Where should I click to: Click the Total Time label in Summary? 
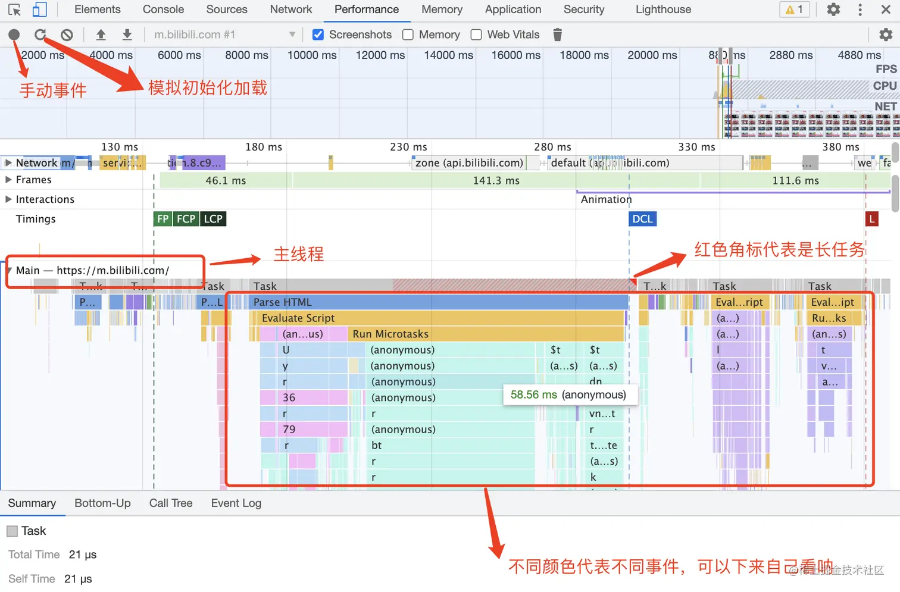(x=34, y=555)
